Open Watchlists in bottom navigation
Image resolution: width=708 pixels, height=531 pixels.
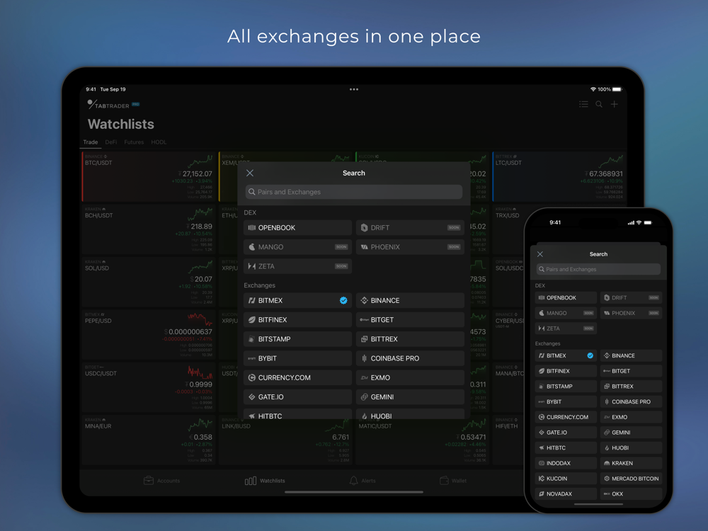pyautogui.click(x=265, y=481)
